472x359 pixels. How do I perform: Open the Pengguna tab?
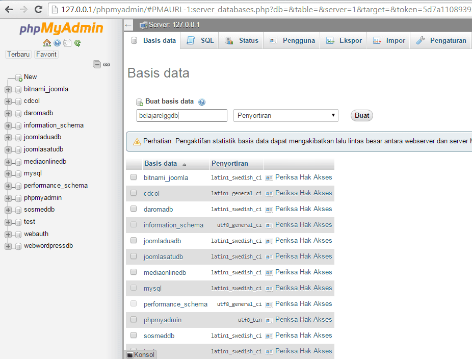(x=292, y=41)
